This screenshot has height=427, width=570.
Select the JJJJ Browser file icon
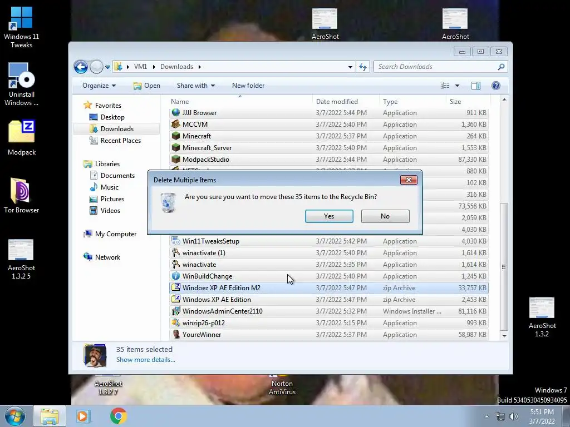point(176,112)
